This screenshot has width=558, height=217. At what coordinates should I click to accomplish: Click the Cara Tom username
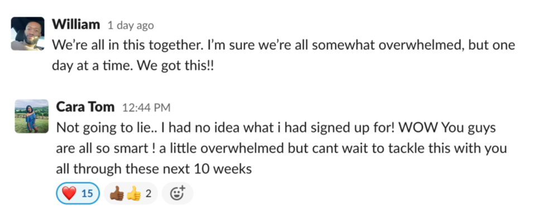click(85, 107)
